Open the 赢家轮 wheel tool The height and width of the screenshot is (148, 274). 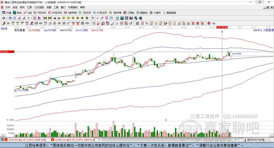click(x=142, y=13)
